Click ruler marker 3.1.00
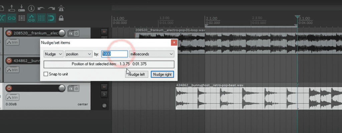342x133 pixels. (x=304, y=19)
